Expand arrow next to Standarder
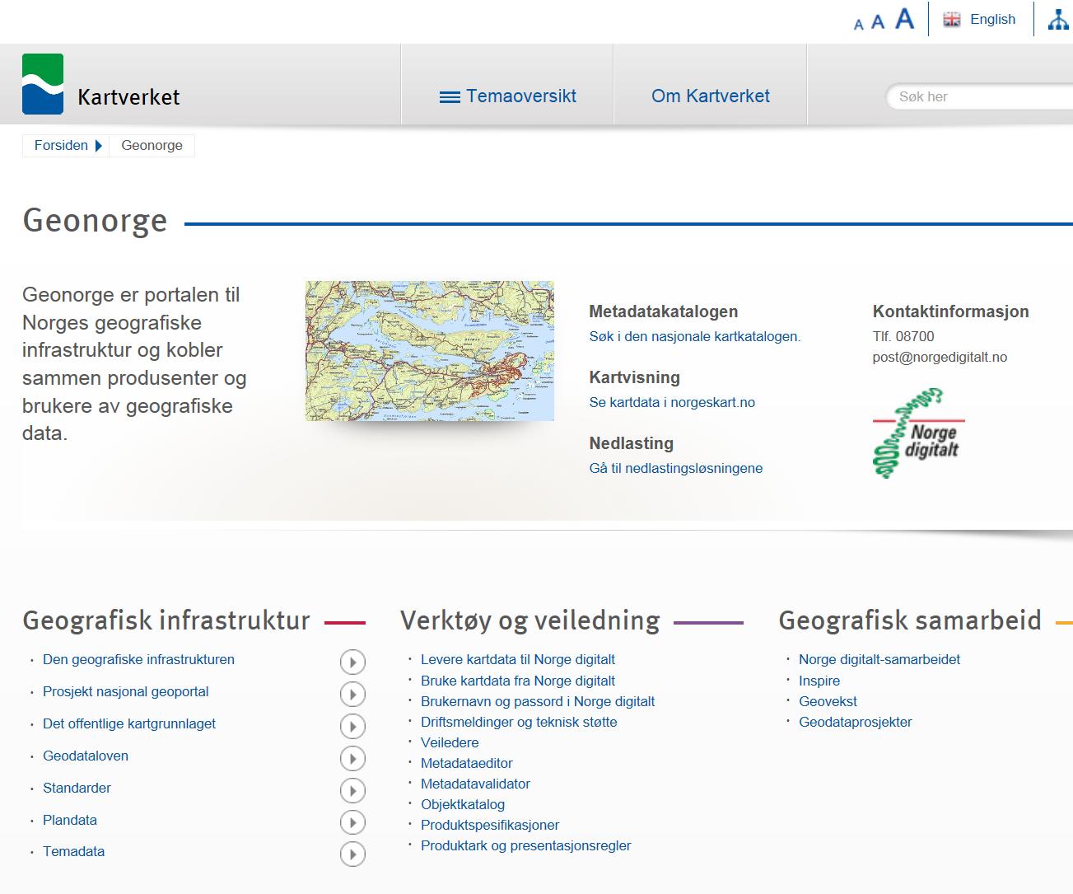The height and width of the screenshot is (894, 1073). 352,790
